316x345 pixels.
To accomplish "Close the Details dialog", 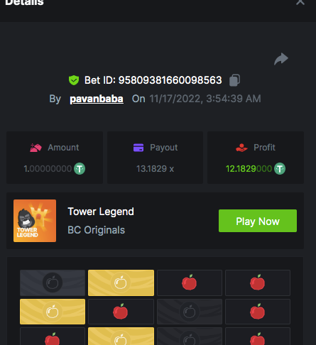I will click(300, 2).
